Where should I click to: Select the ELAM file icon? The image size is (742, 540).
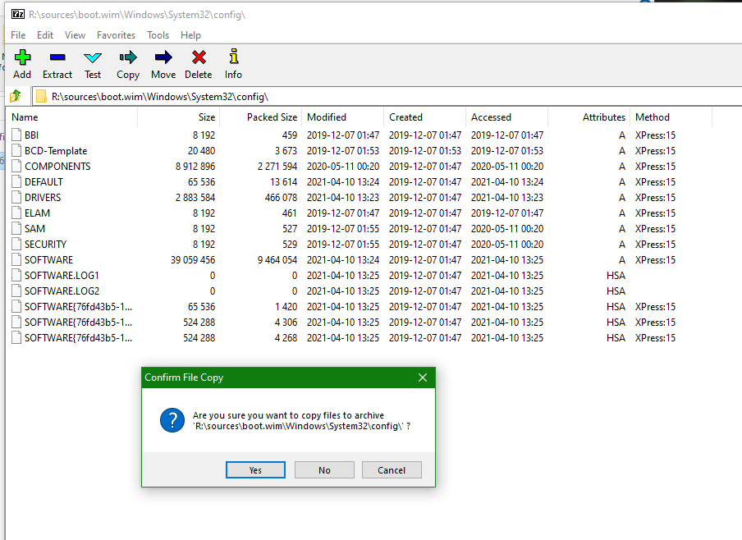click(16, 213)
